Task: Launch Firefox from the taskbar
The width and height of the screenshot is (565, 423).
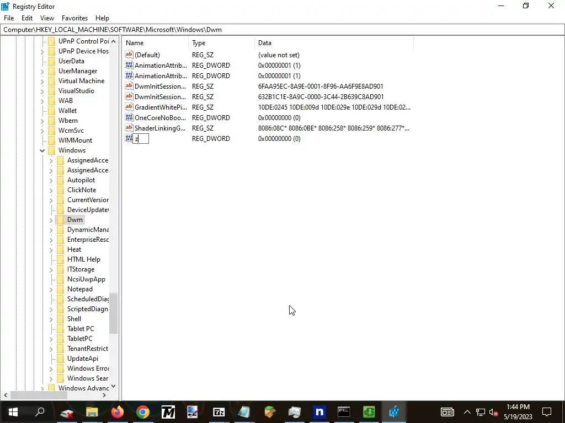Action: (x=117, y=412)
